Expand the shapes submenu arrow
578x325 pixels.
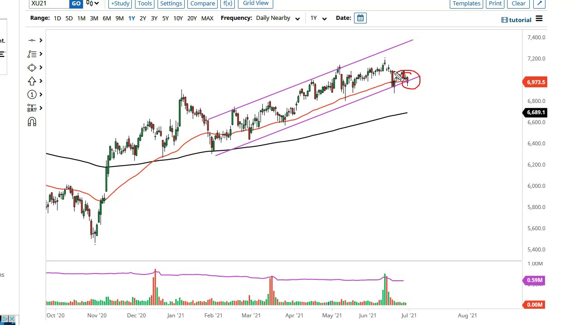tap(41, 67)
